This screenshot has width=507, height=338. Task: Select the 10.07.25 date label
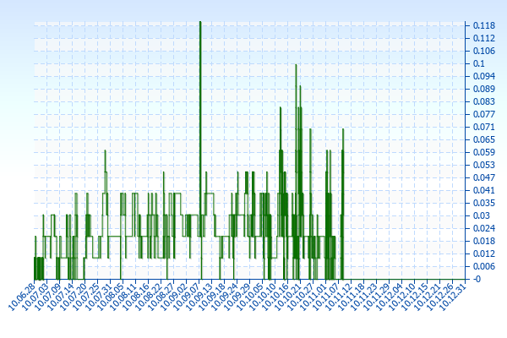click(x=85, y=297)
